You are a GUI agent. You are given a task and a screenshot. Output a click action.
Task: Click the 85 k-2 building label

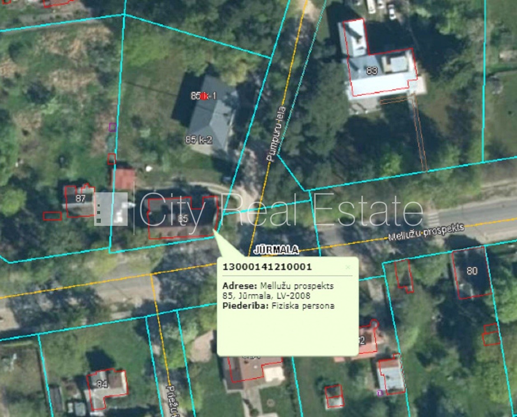point(198,140)
